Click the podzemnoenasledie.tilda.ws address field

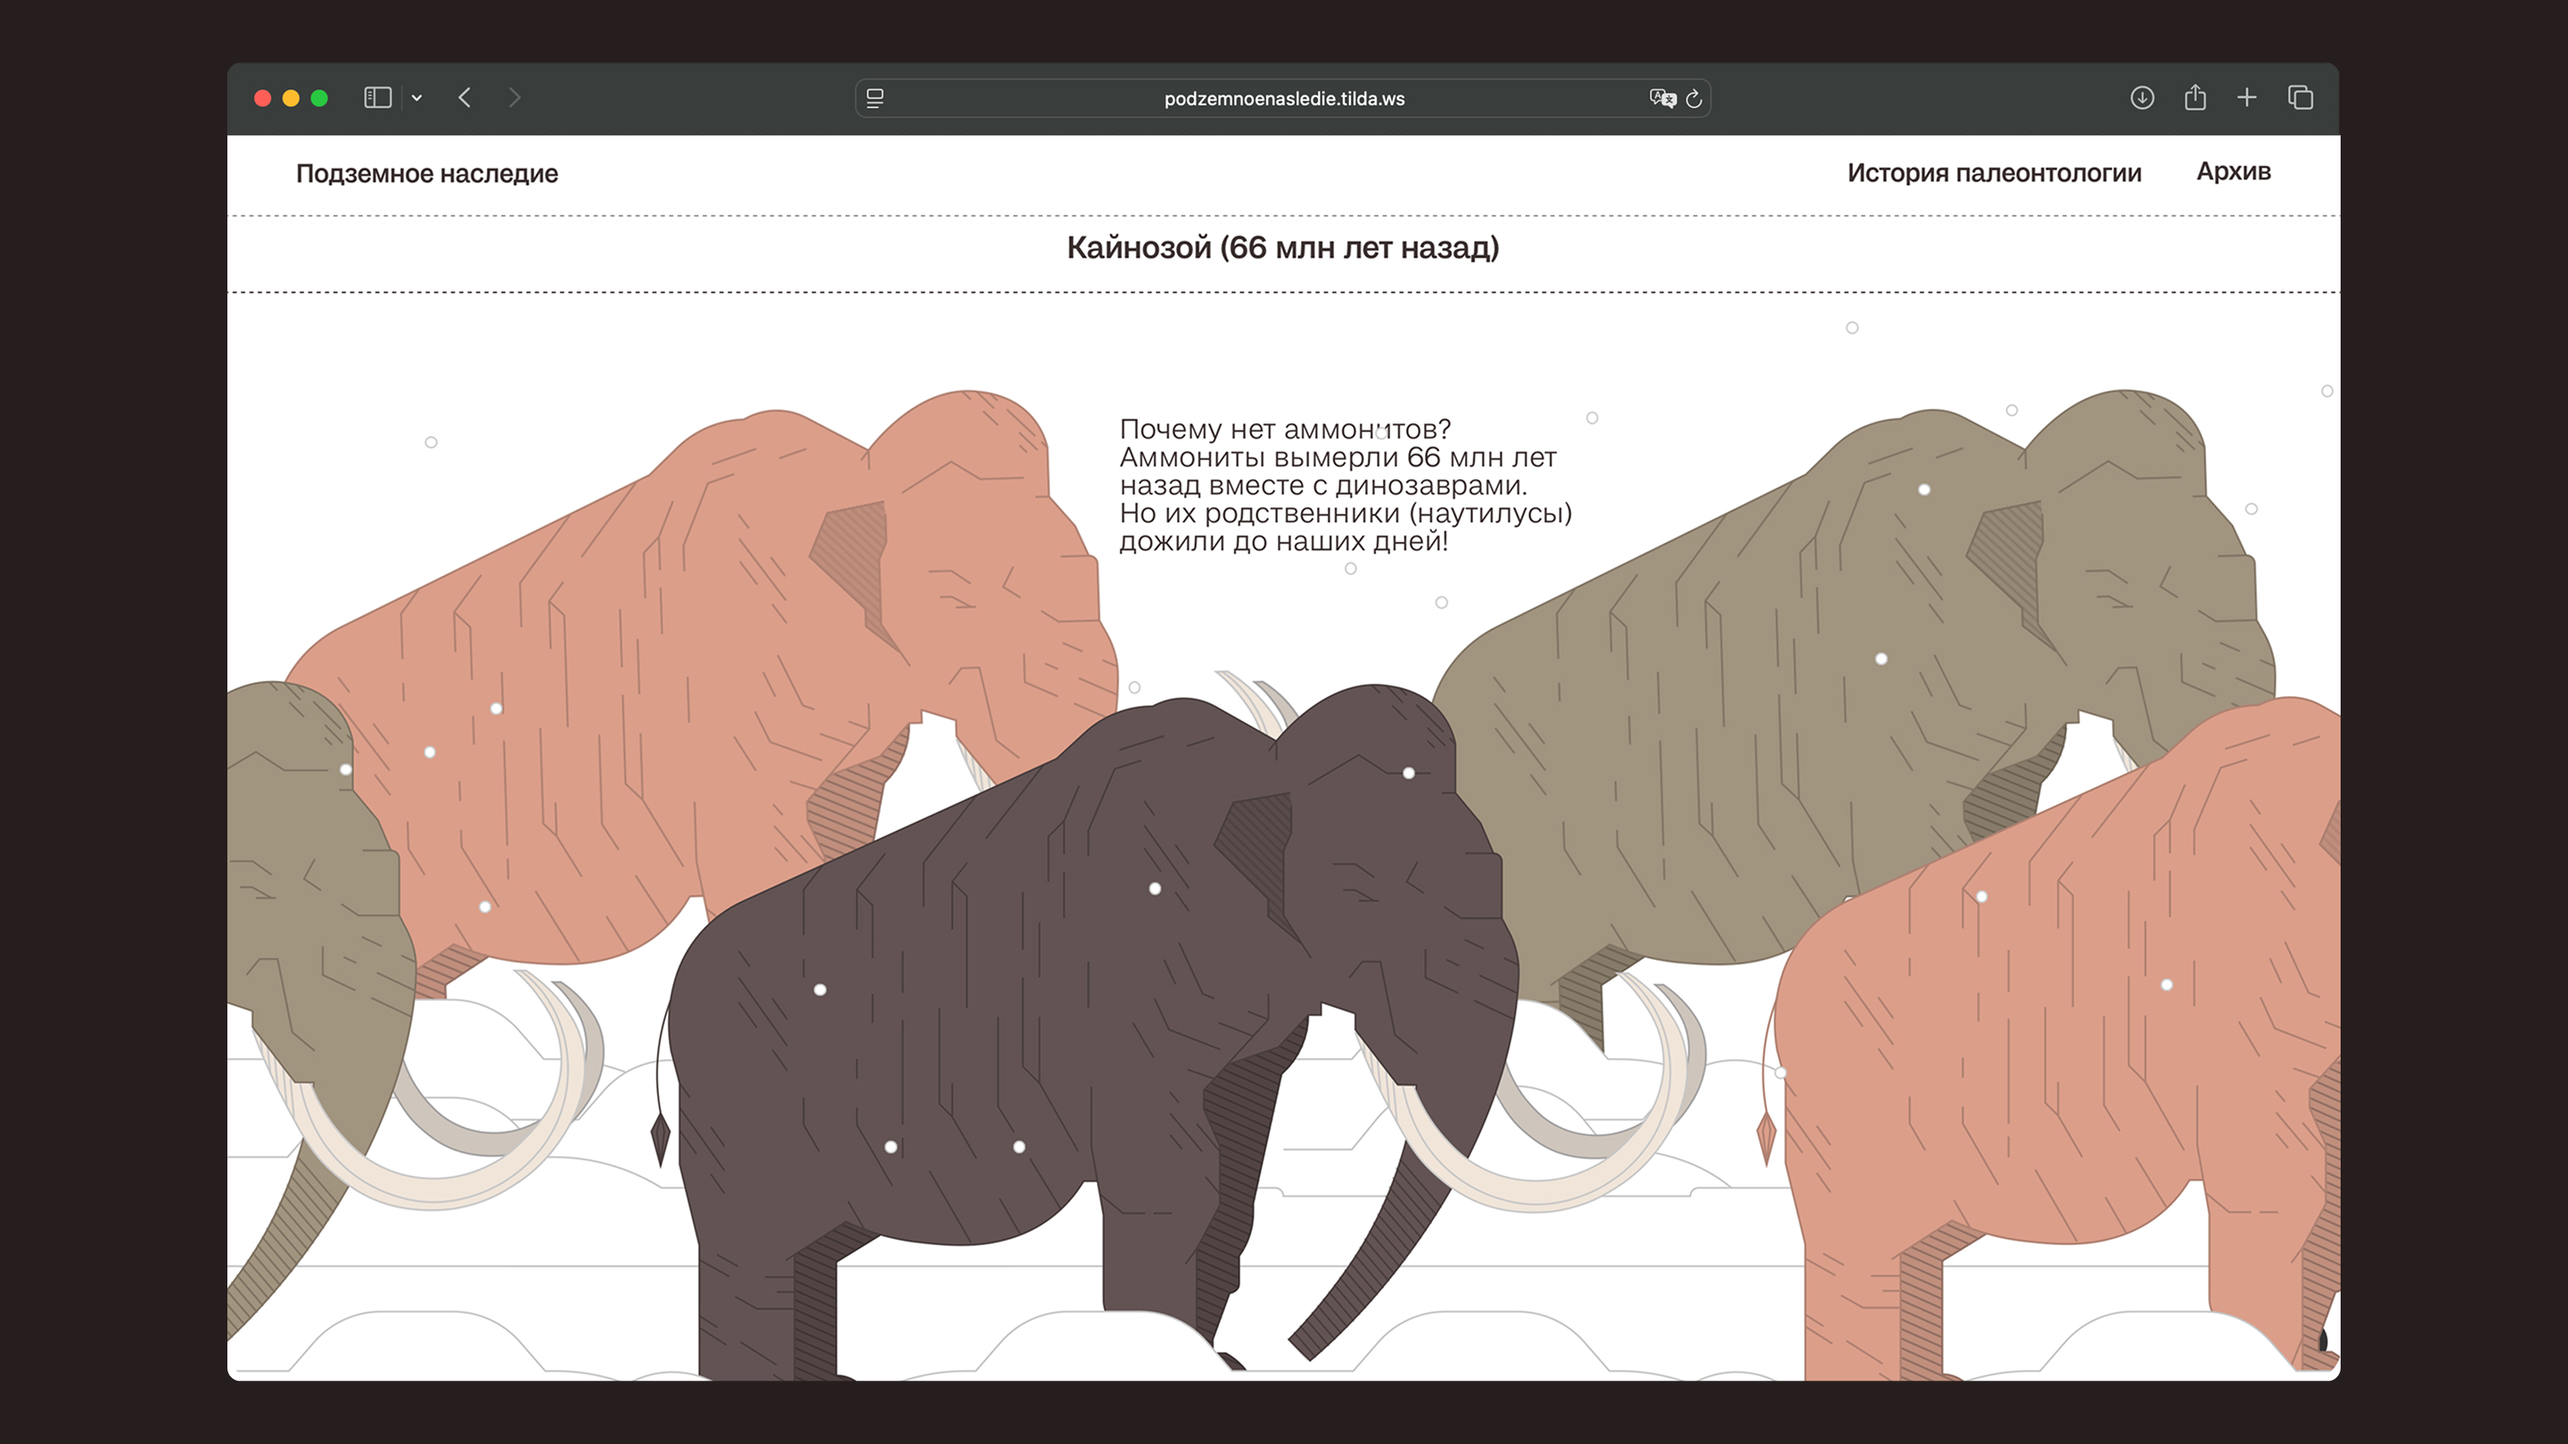click(1284, 99)
